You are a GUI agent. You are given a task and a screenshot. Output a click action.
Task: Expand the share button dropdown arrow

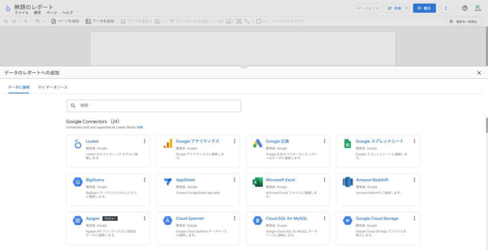[406, 8]
